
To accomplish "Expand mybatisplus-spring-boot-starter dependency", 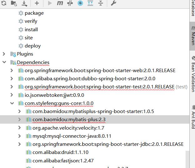I will 19,111.
